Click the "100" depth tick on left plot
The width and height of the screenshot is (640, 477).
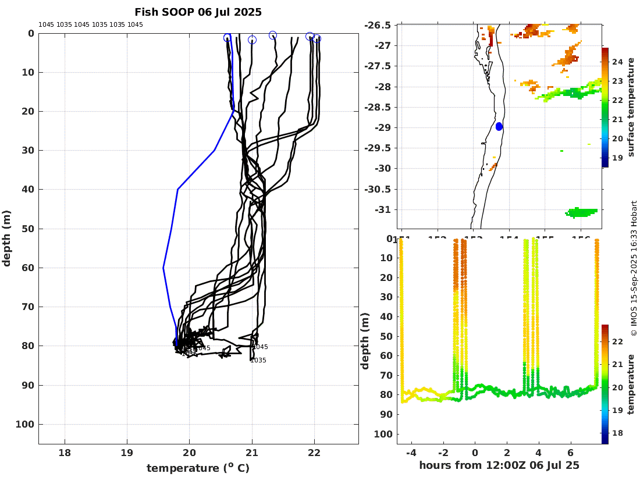point(26,425)
